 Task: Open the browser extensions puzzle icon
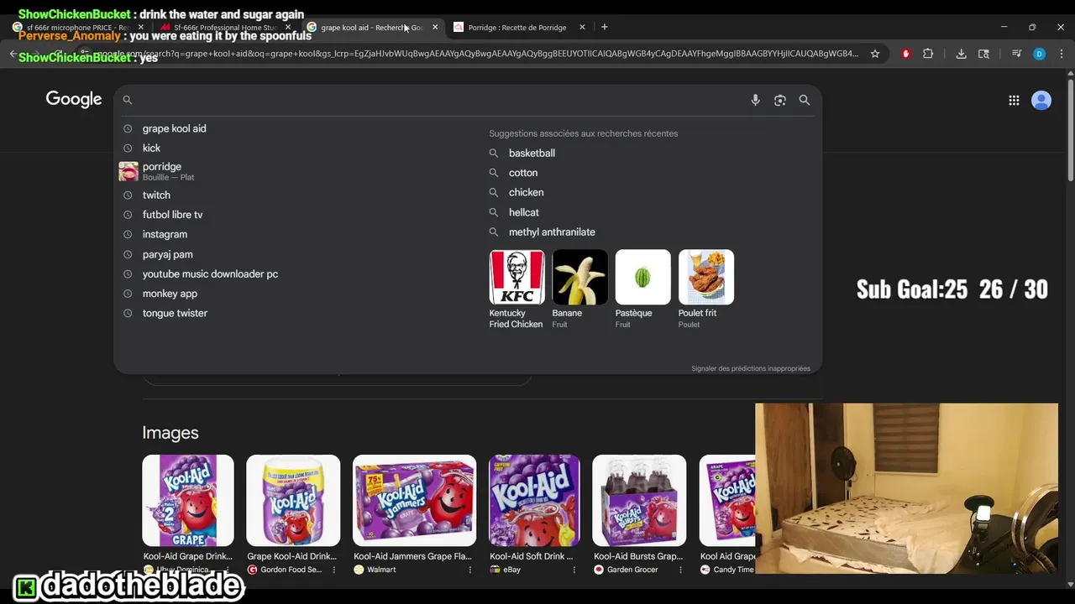tap(928, 54)
